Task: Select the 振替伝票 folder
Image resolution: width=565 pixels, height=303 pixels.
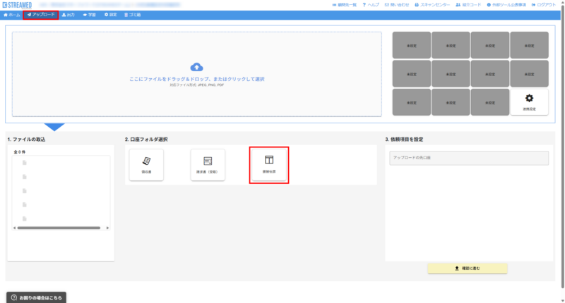Action: click(269, 165)
